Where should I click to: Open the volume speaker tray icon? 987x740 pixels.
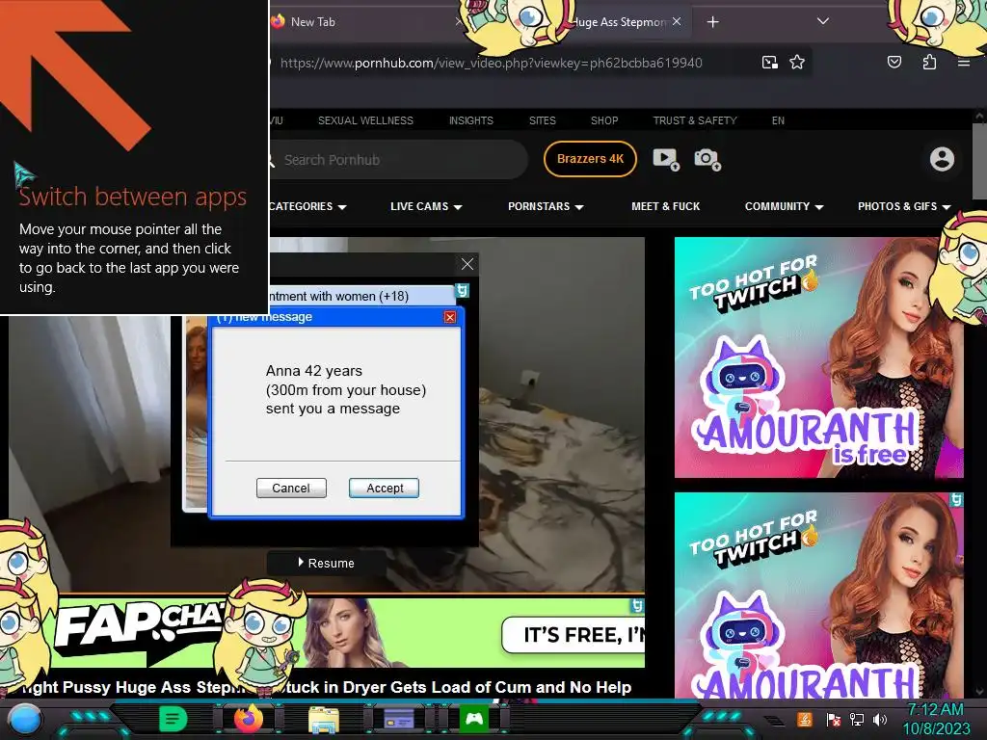coord(880,719)
